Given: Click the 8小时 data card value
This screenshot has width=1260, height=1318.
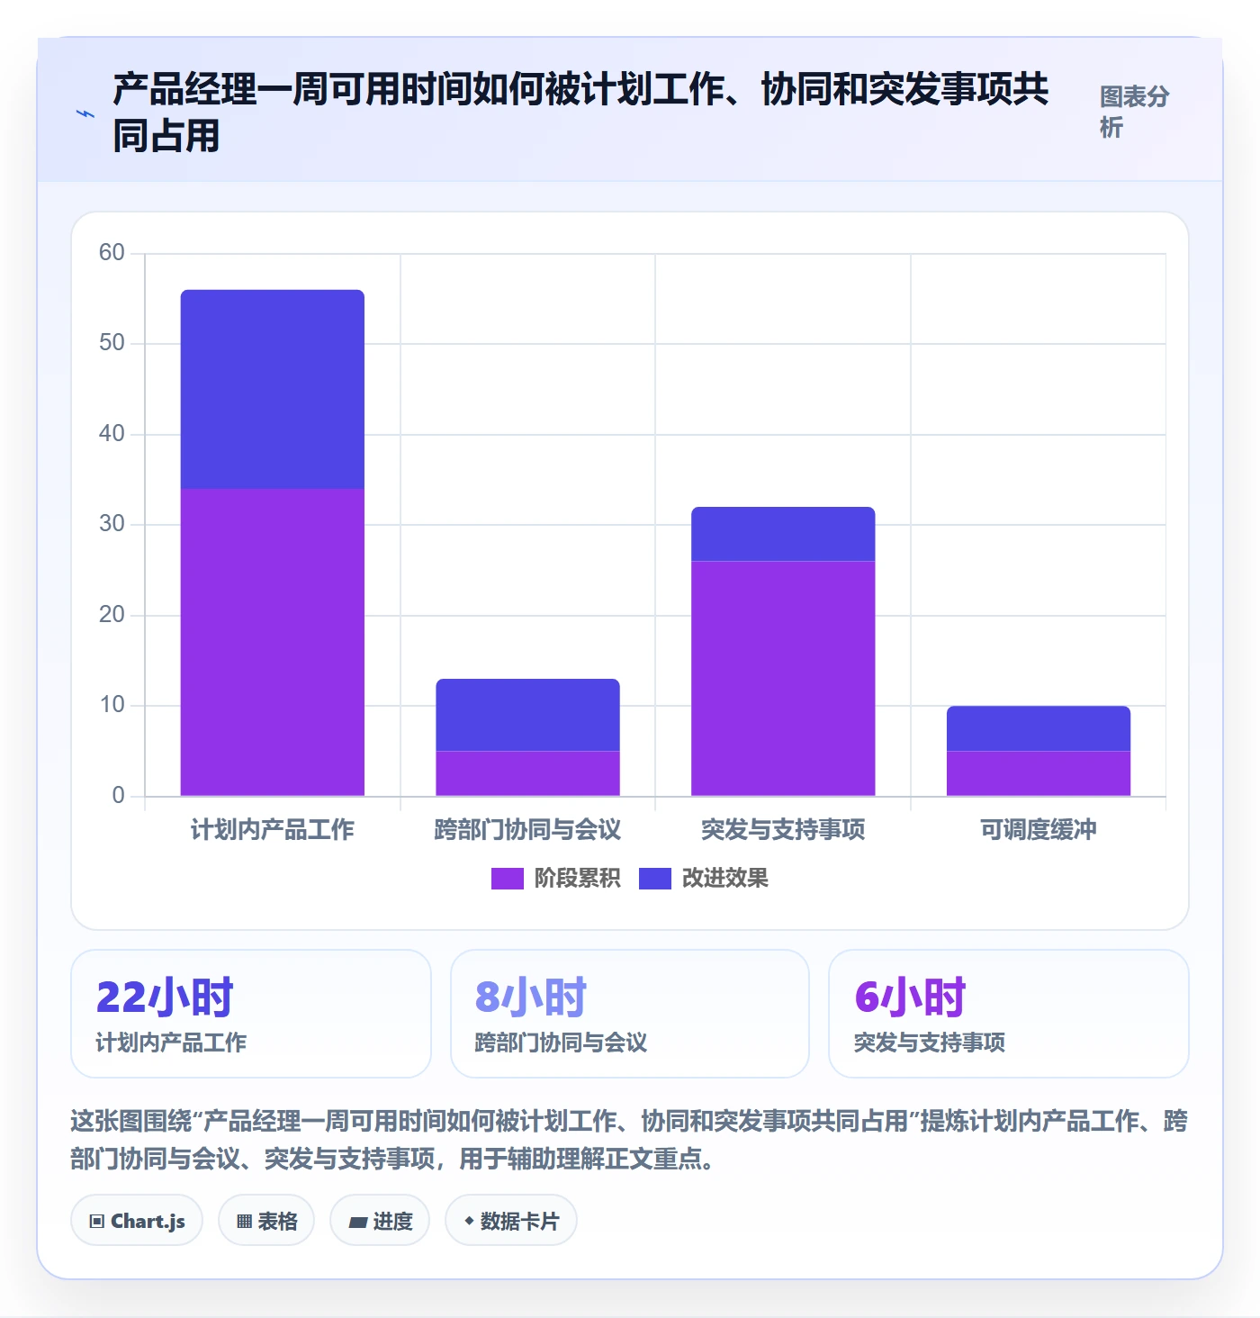Looking at the screenshot, I should (531, 997).
